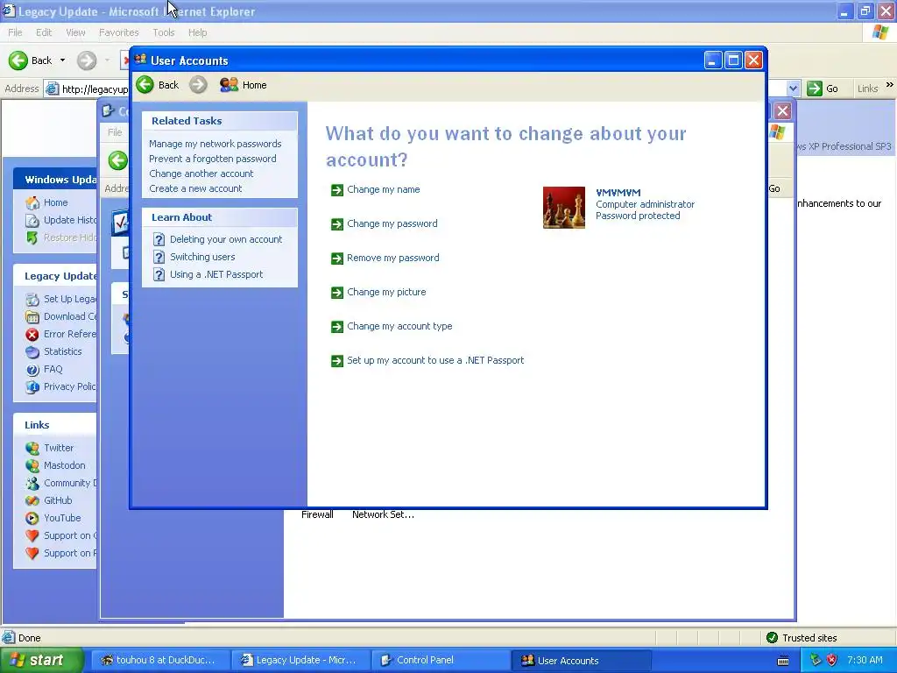The height and width of the screenshot is (673, 897).
Task: Click the Go button arrow icon in IE
Action: 814,89
